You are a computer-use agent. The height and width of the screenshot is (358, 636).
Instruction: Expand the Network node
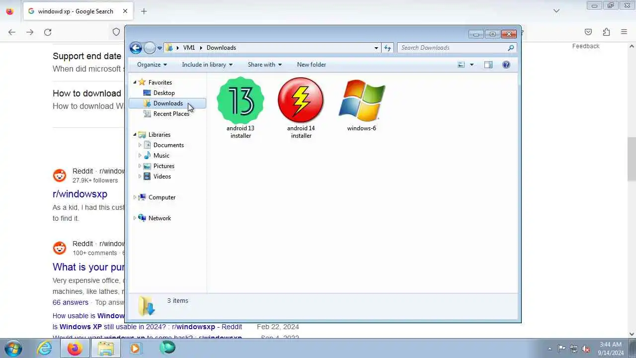(x=135, y=218)
